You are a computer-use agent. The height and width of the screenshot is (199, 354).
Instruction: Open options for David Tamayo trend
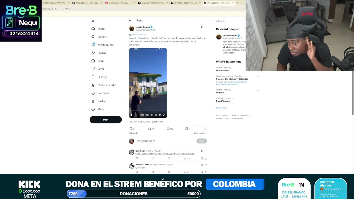258,99
